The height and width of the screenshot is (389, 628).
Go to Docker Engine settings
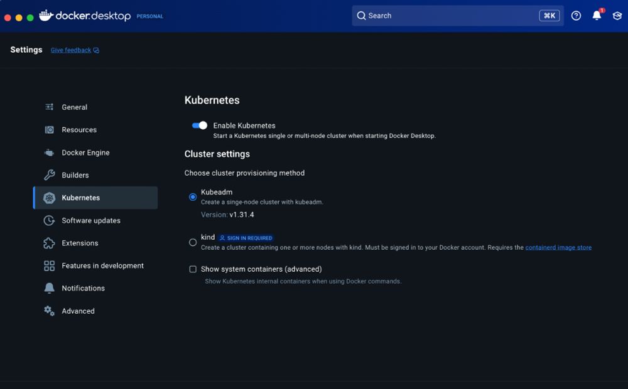95,152
